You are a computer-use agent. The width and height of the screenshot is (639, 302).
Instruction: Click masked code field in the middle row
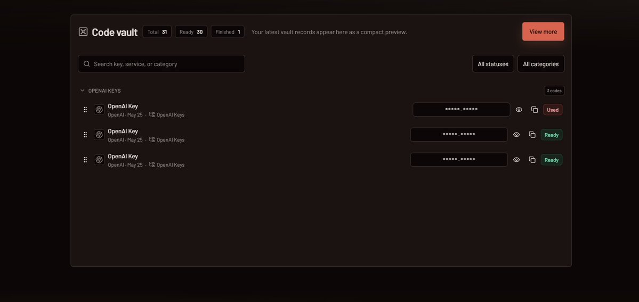click(x=459, y=135)
